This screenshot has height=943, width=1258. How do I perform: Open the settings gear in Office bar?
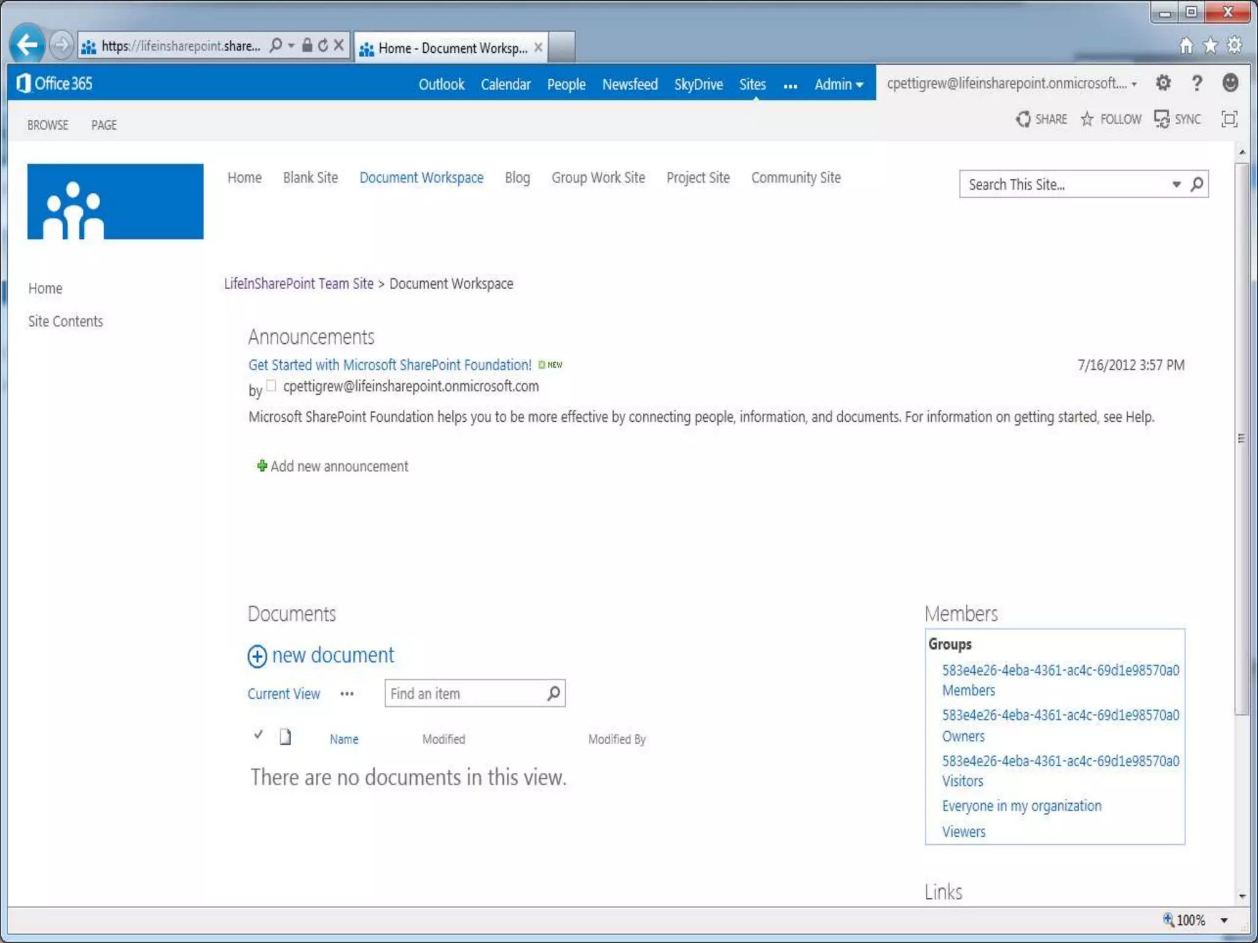click(x=1163, y=83)
